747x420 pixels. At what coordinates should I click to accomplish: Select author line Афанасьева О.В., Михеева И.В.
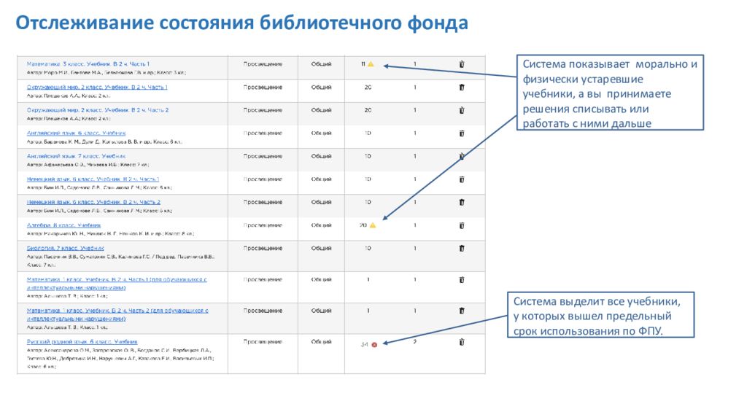(x=88, y=165)
